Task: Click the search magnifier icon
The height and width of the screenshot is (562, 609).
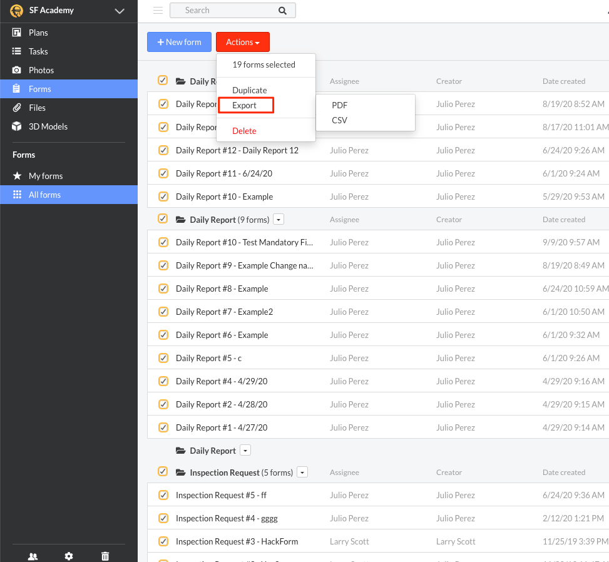Action: 282,11
